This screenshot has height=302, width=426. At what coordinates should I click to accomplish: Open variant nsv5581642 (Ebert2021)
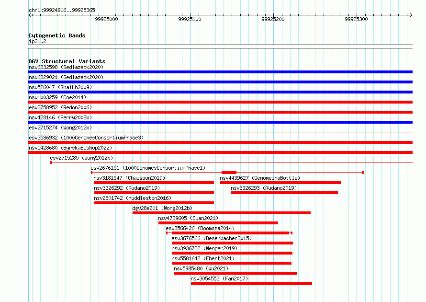[203, 258]
